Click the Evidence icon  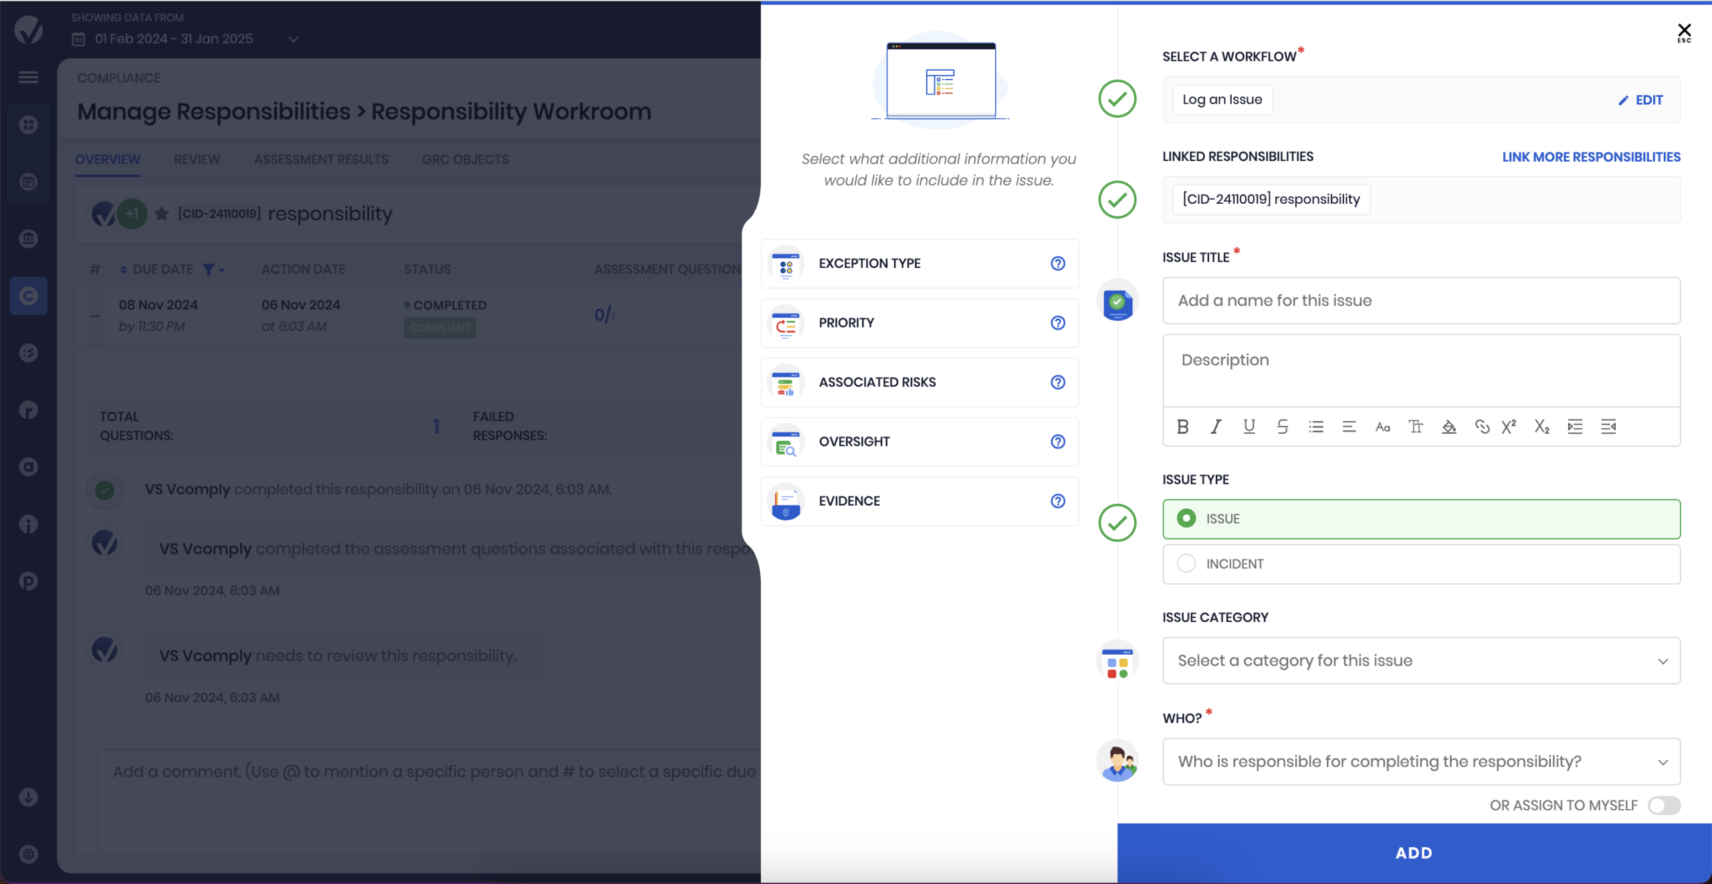786,500
